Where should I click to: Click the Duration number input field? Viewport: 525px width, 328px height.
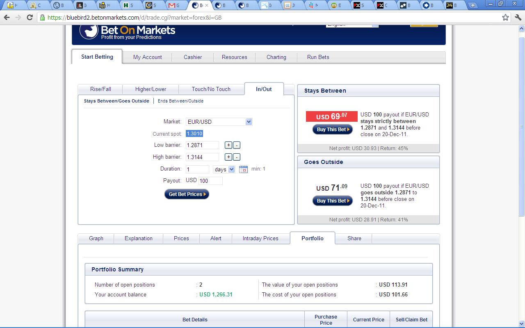pyautogui.click(x=197, y=169)
